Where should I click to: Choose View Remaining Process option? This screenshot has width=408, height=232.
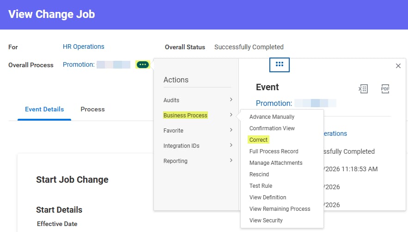(x=280, y=209)
